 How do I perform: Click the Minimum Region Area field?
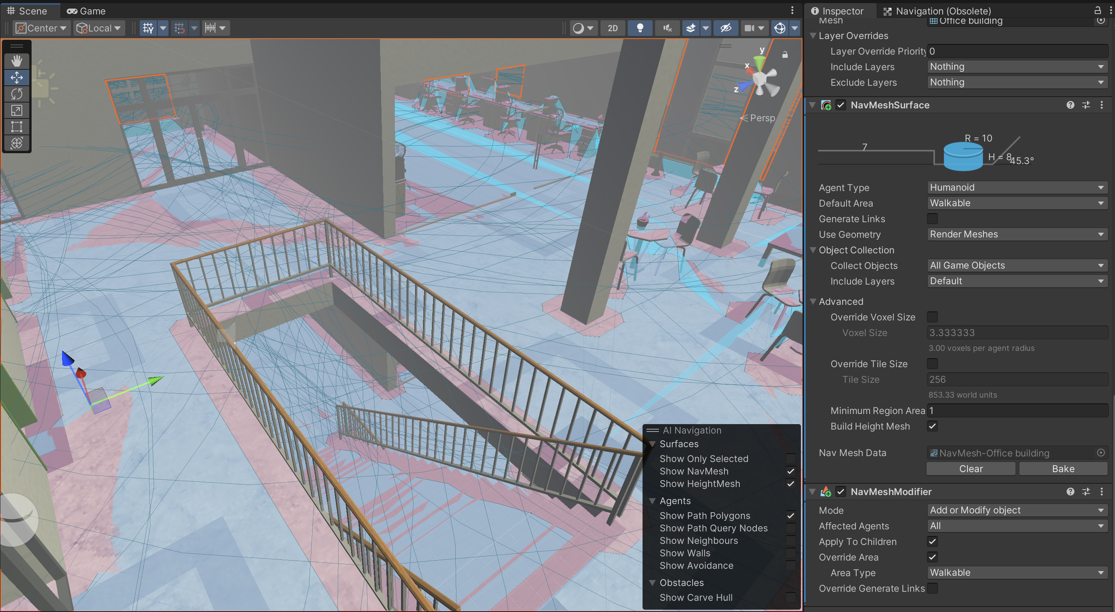tap(1017, 411)
